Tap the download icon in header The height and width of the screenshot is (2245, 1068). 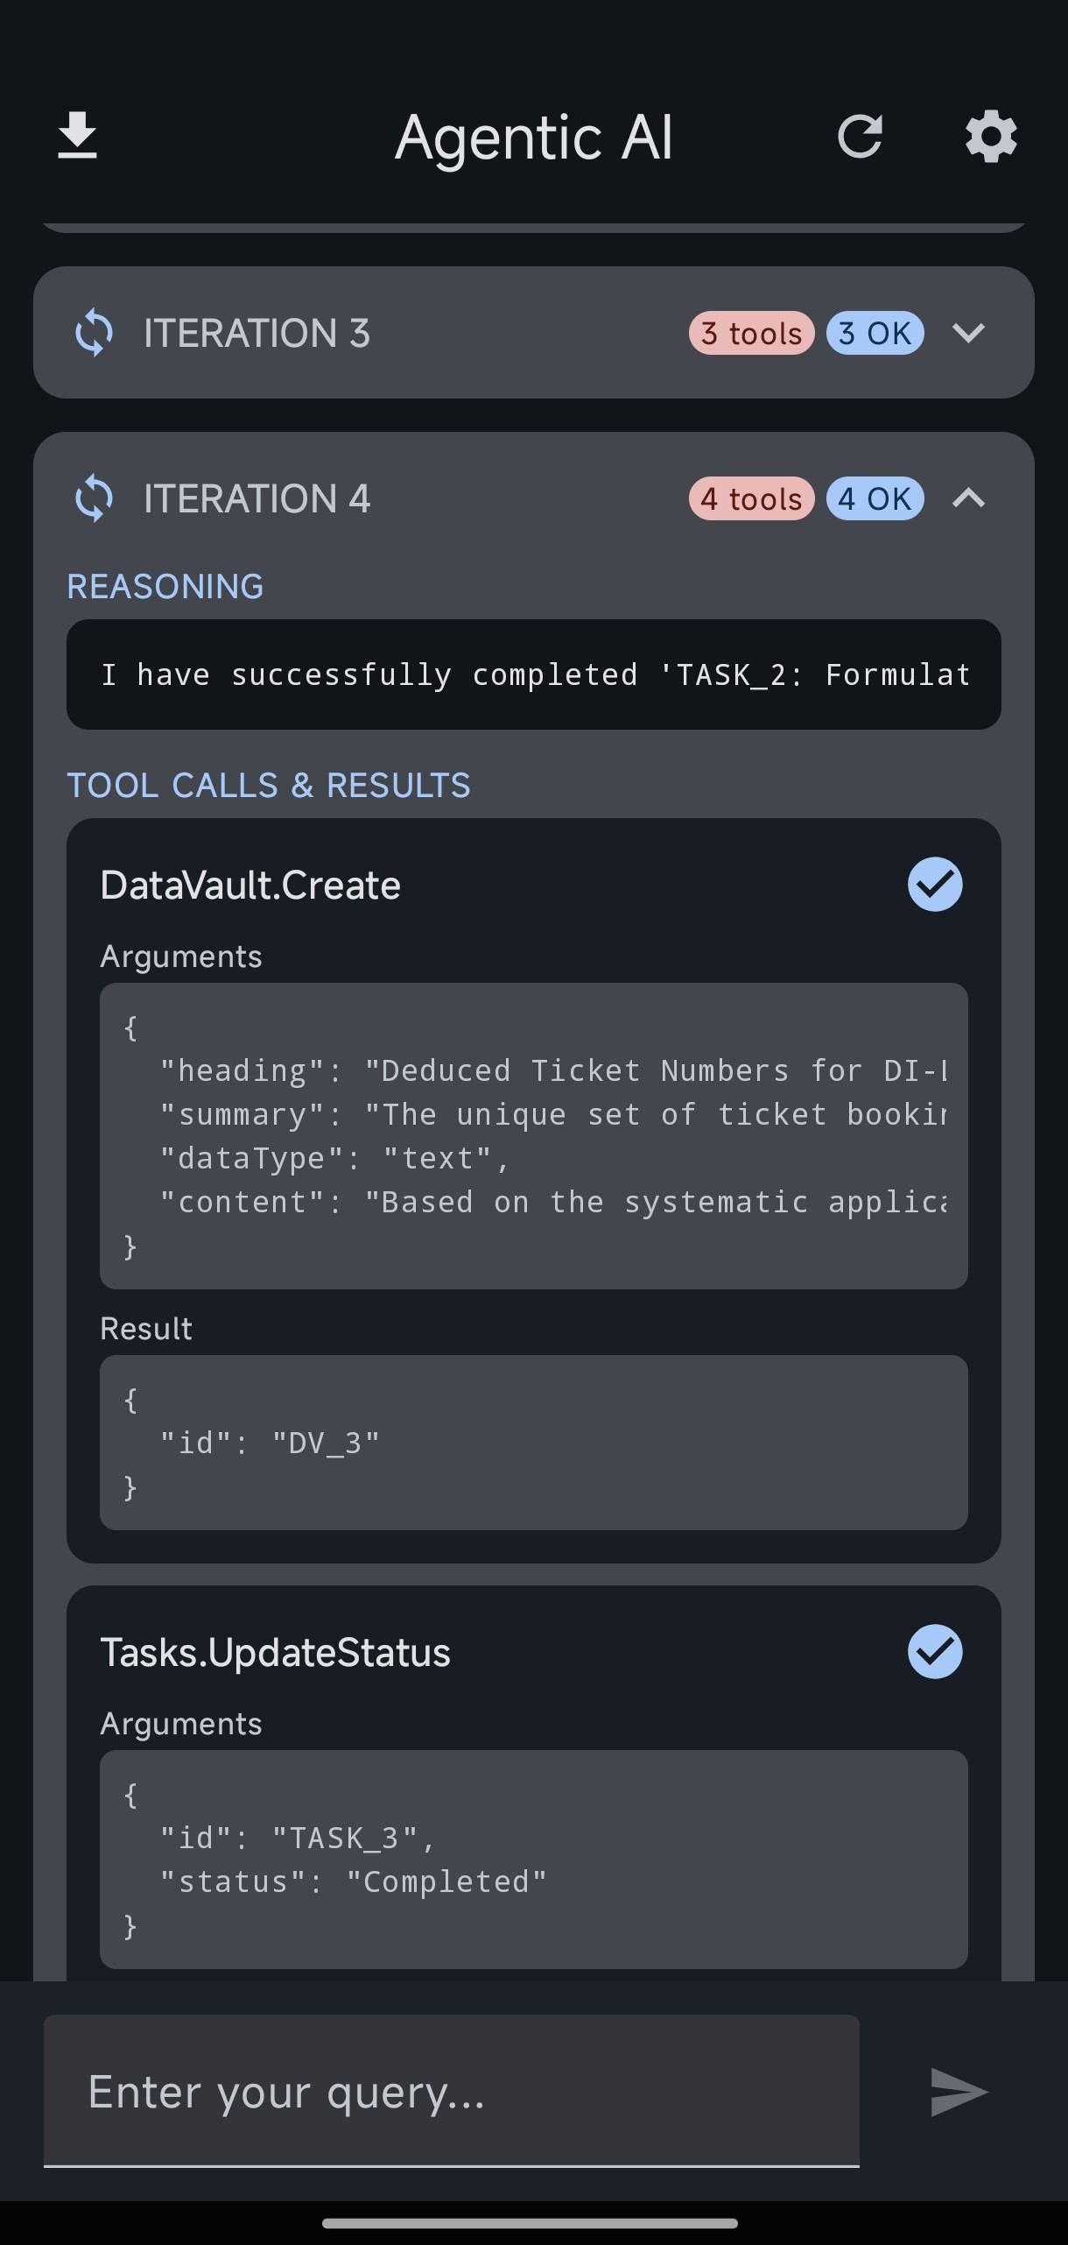coord(77,136)
